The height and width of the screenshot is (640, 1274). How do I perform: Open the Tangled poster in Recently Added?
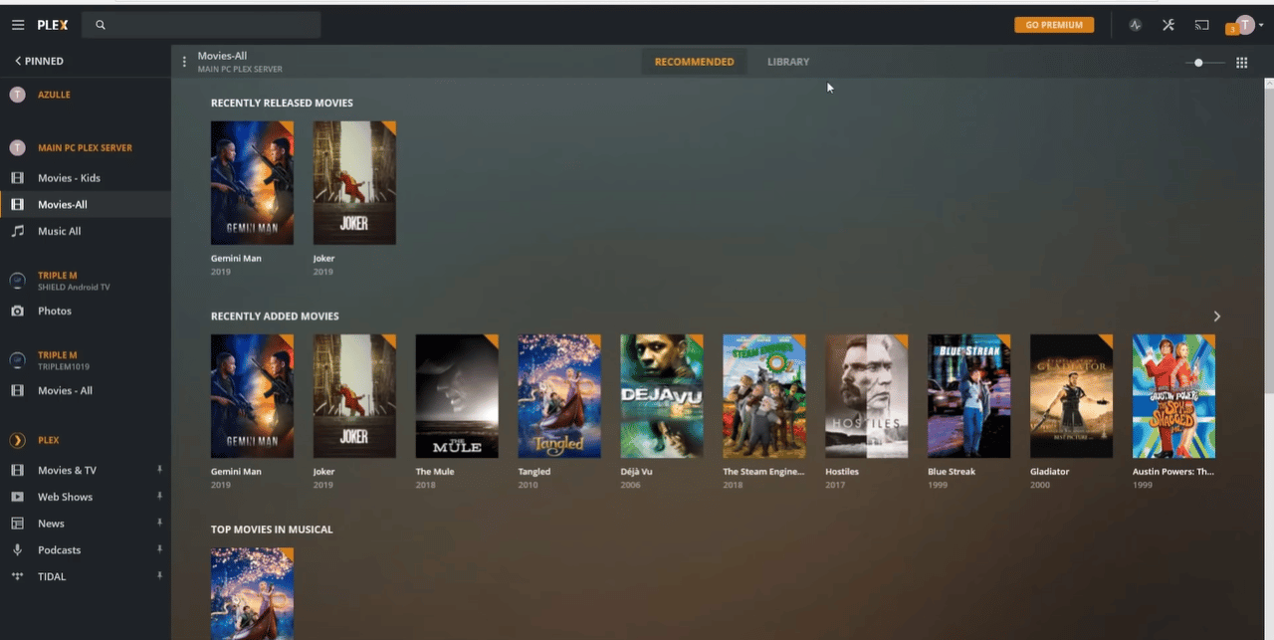point(559,396)
